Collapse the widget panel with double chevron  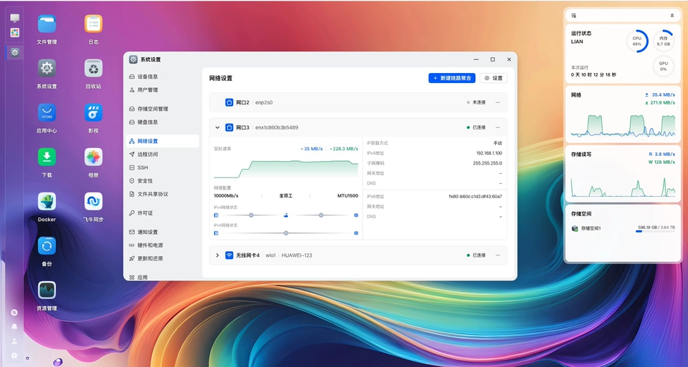[672, 15]
